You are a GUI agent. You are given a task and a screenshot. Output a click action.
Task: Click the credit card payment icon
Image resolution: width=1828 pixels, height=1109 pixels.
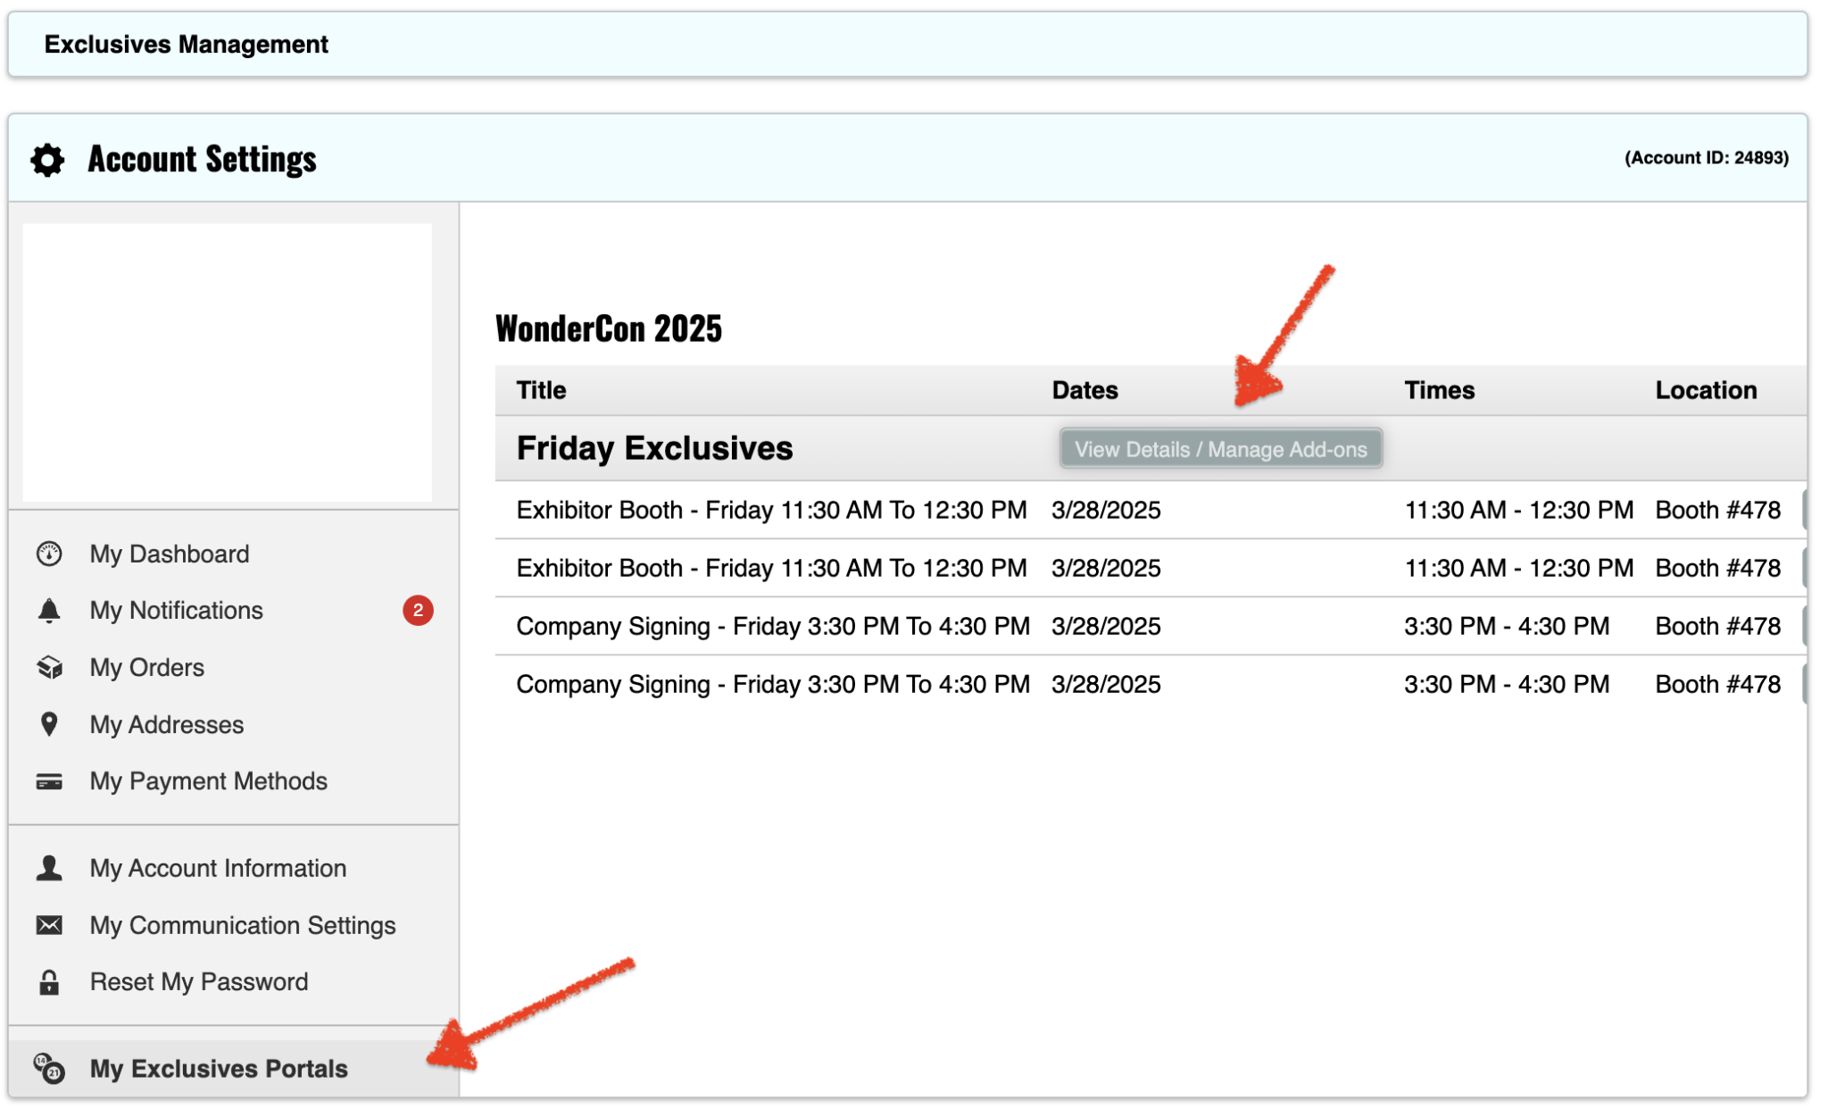coord(49,781)
